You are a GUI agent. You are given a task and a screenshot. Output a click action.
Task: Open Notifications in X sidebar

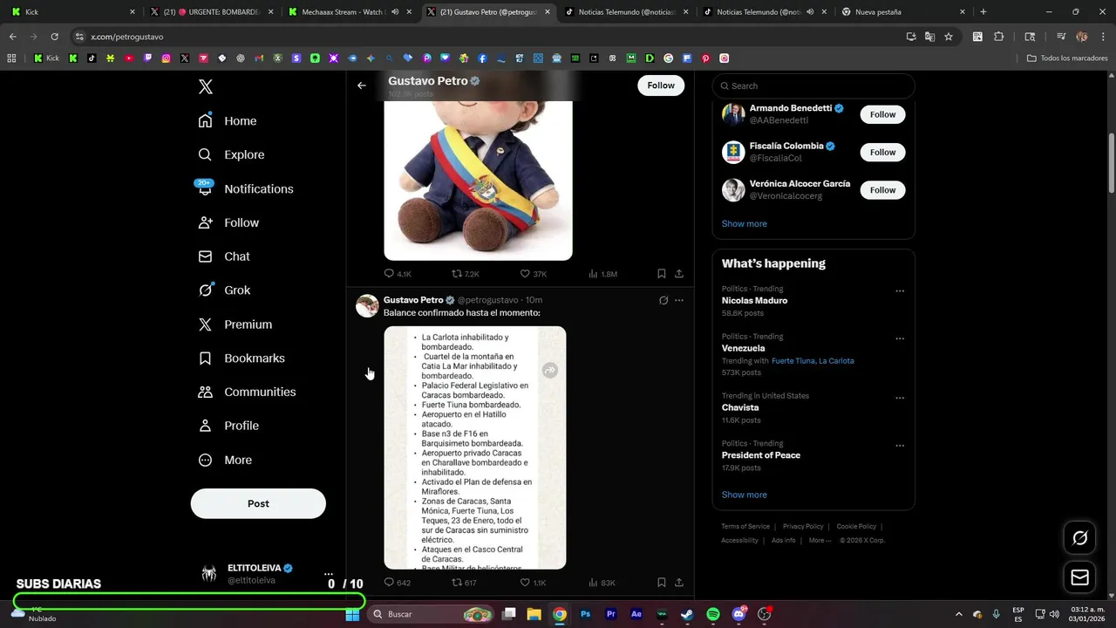[x=245, y=188]
